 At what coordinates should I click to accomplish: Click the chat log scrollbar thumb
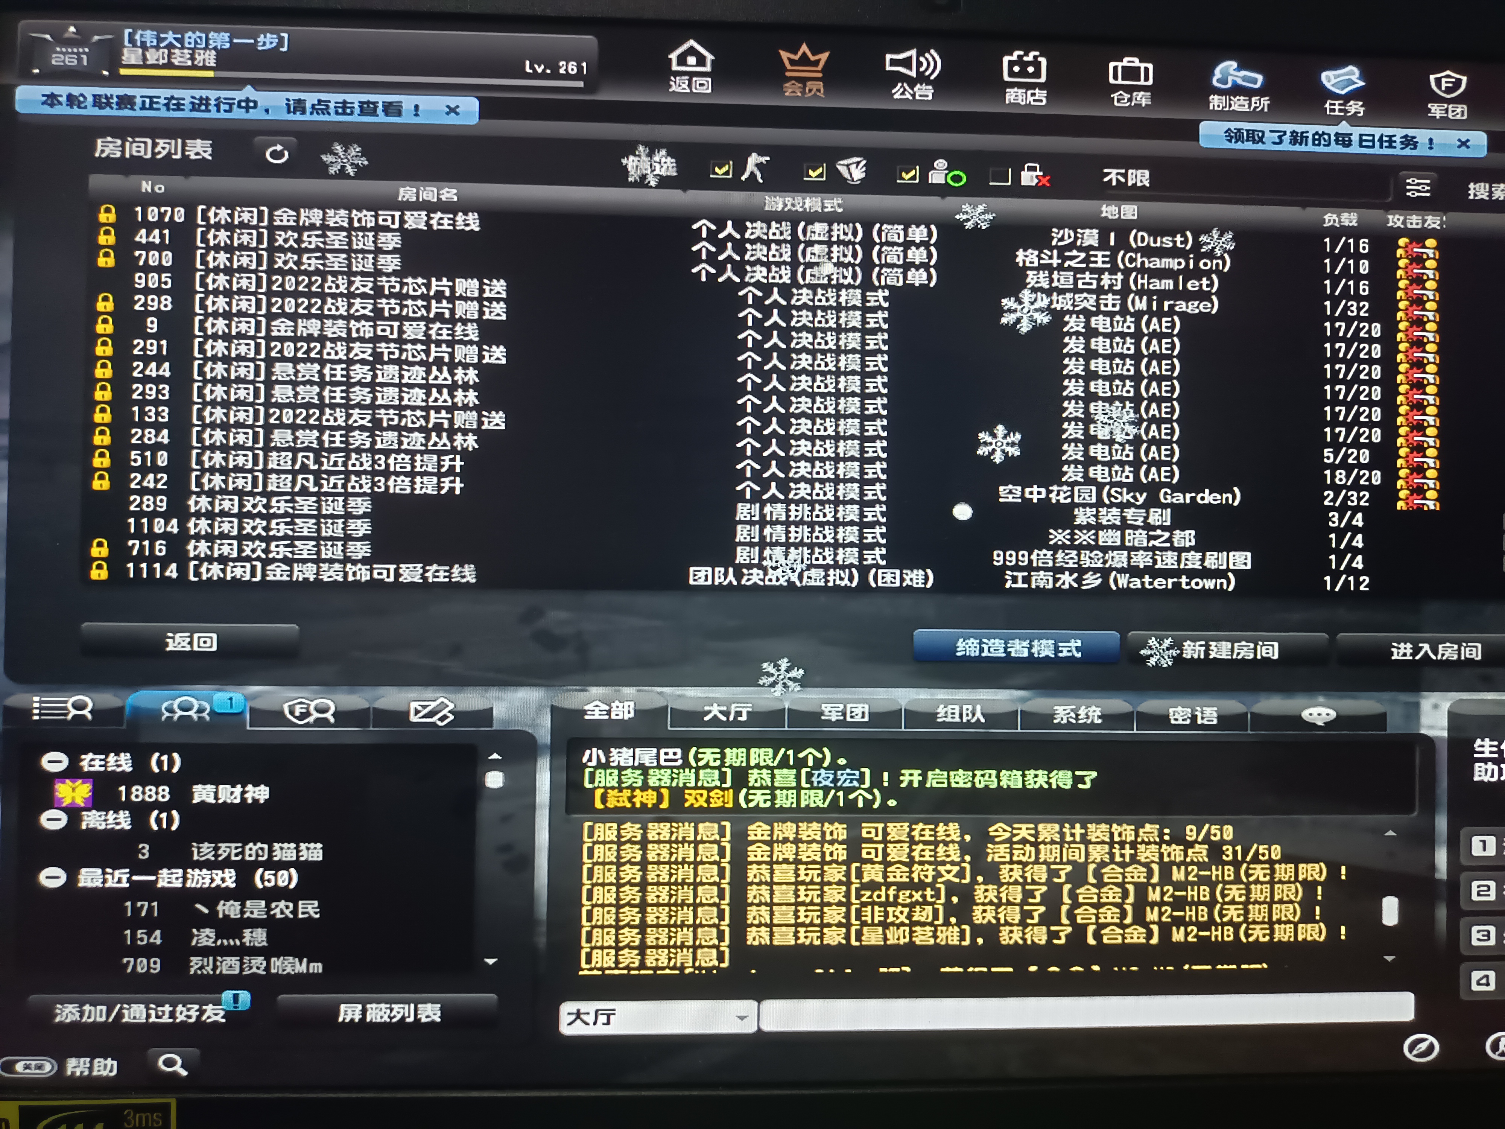(x=1390, y=911)
